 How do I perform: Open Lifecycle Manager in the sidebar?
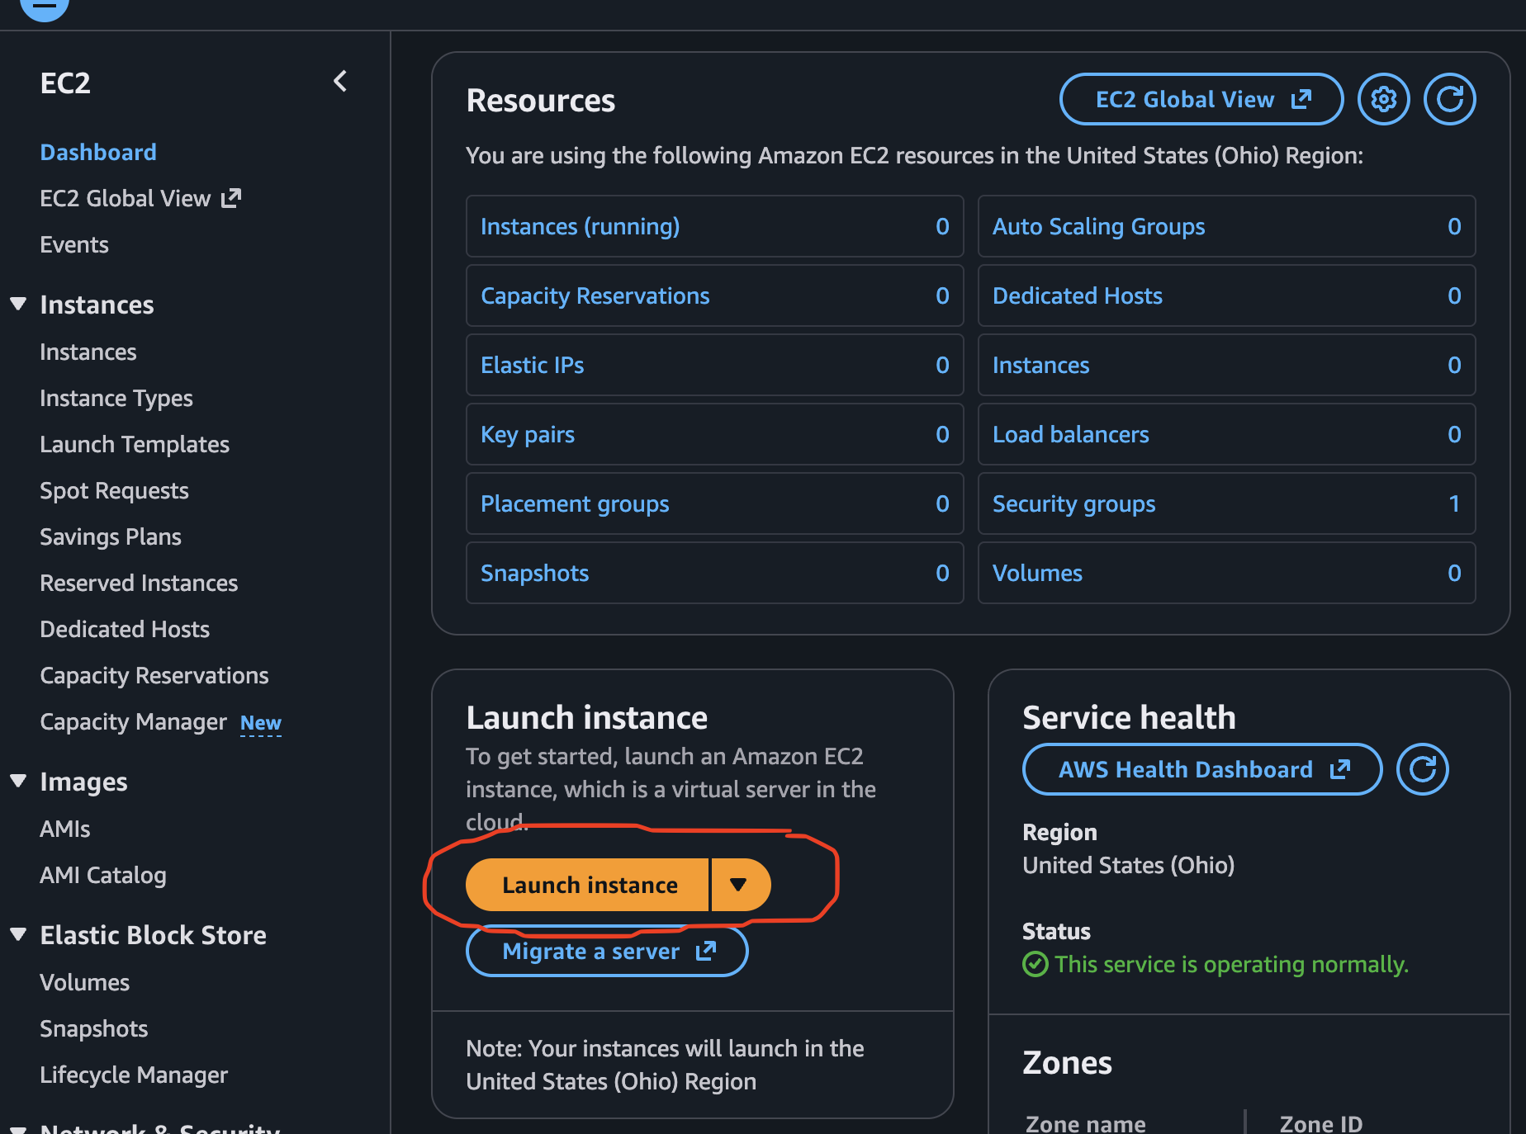(x=134, y=1075)
